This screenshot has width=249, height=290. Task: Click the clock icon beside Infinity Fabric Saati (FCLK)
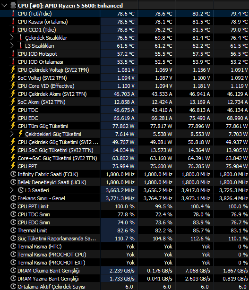(x=13, y=174)
